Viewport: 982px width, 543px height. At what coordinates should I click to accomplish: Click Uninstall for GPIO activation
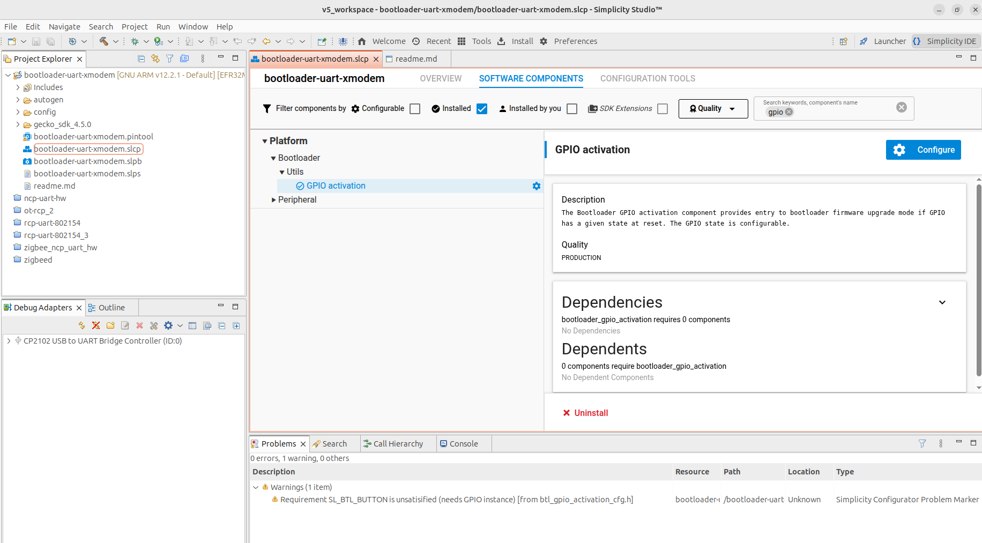(x=585, y=413)
